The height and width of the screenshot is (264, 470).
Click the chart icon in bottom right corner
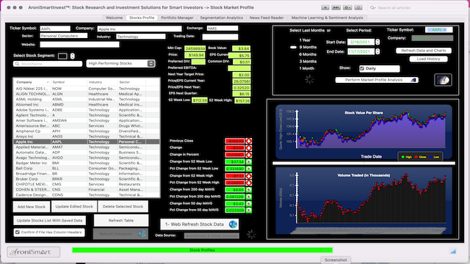[453, 252]
